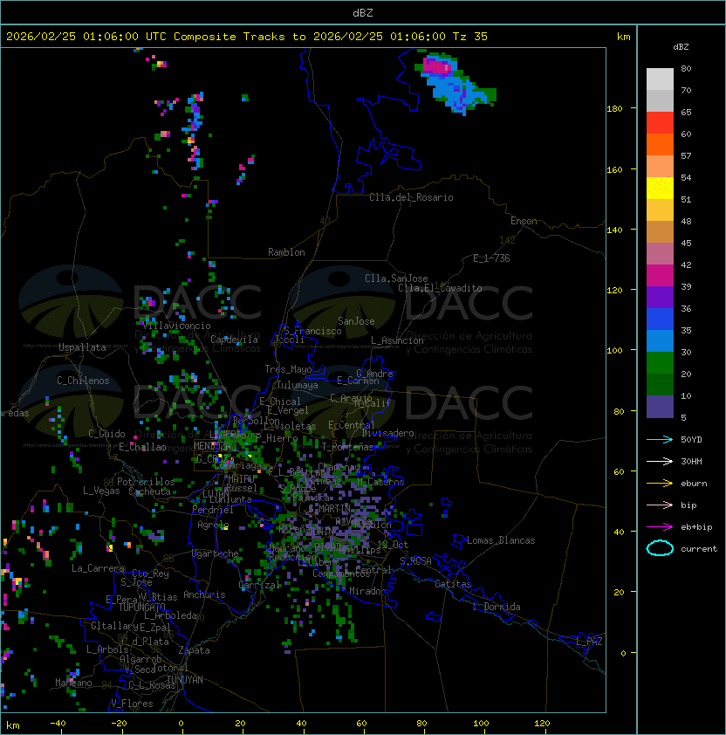The width and height of the screenshot is (726, 735).
Task: Click the 'TUNUYAN' map label
Action: pos(184,680)
